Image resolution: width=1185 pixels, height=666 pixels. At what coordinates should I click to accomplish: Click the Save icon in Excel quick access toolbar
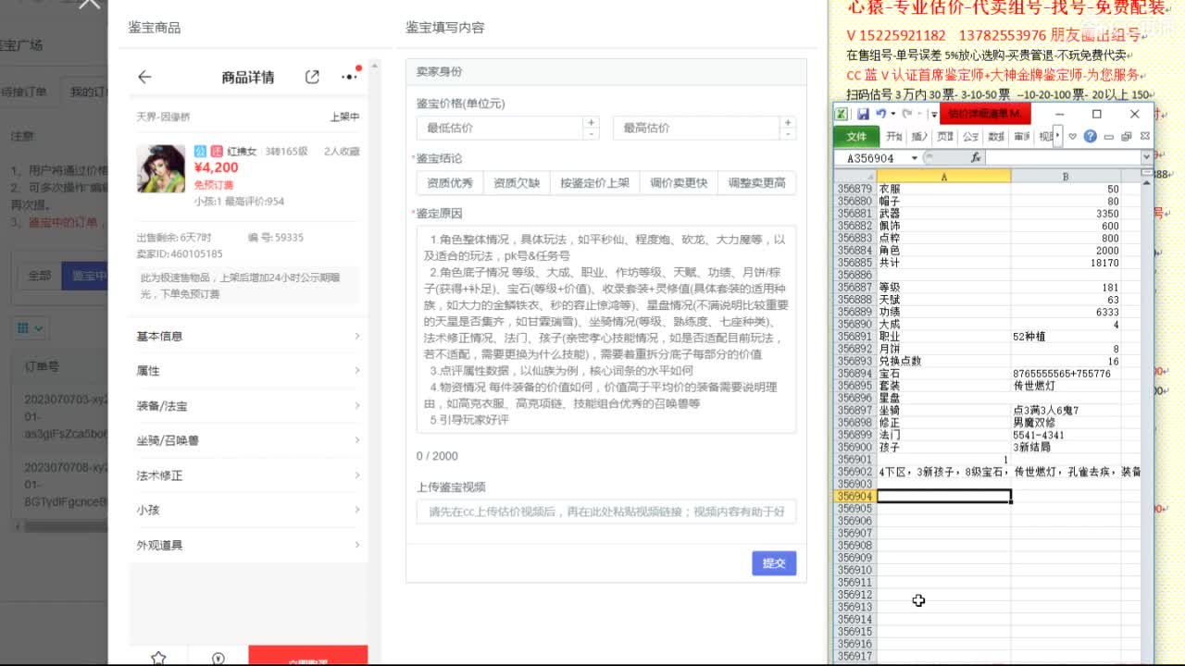click(864, 114)
